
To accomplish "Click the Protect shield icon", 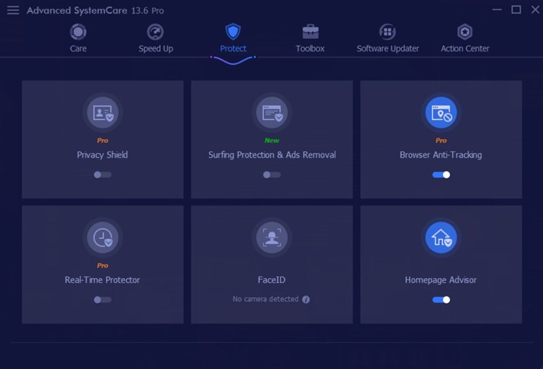I will (233, 32).
